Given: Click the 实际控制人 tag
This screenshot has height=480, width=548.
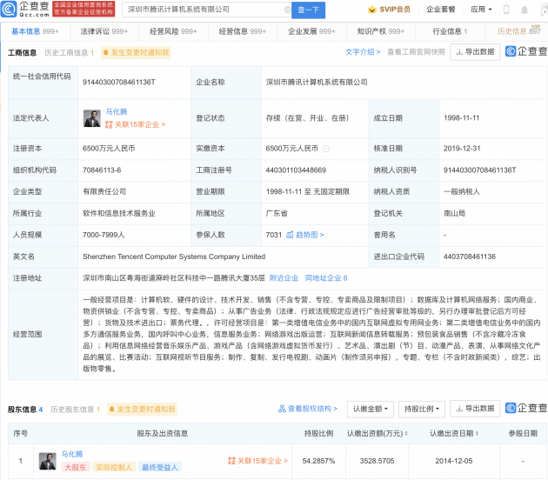Looking at the screenshot, I should (x=114, y=468).
